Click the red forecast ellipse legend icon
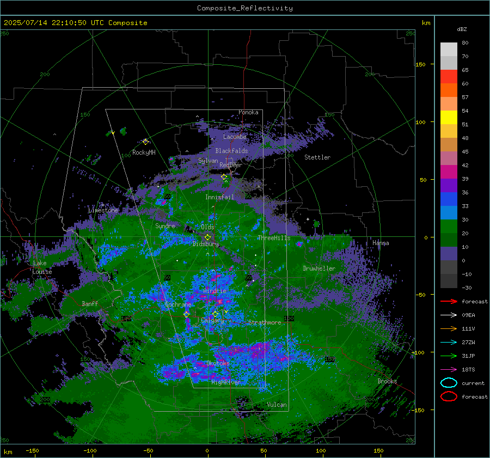 [x=449, y=396]
